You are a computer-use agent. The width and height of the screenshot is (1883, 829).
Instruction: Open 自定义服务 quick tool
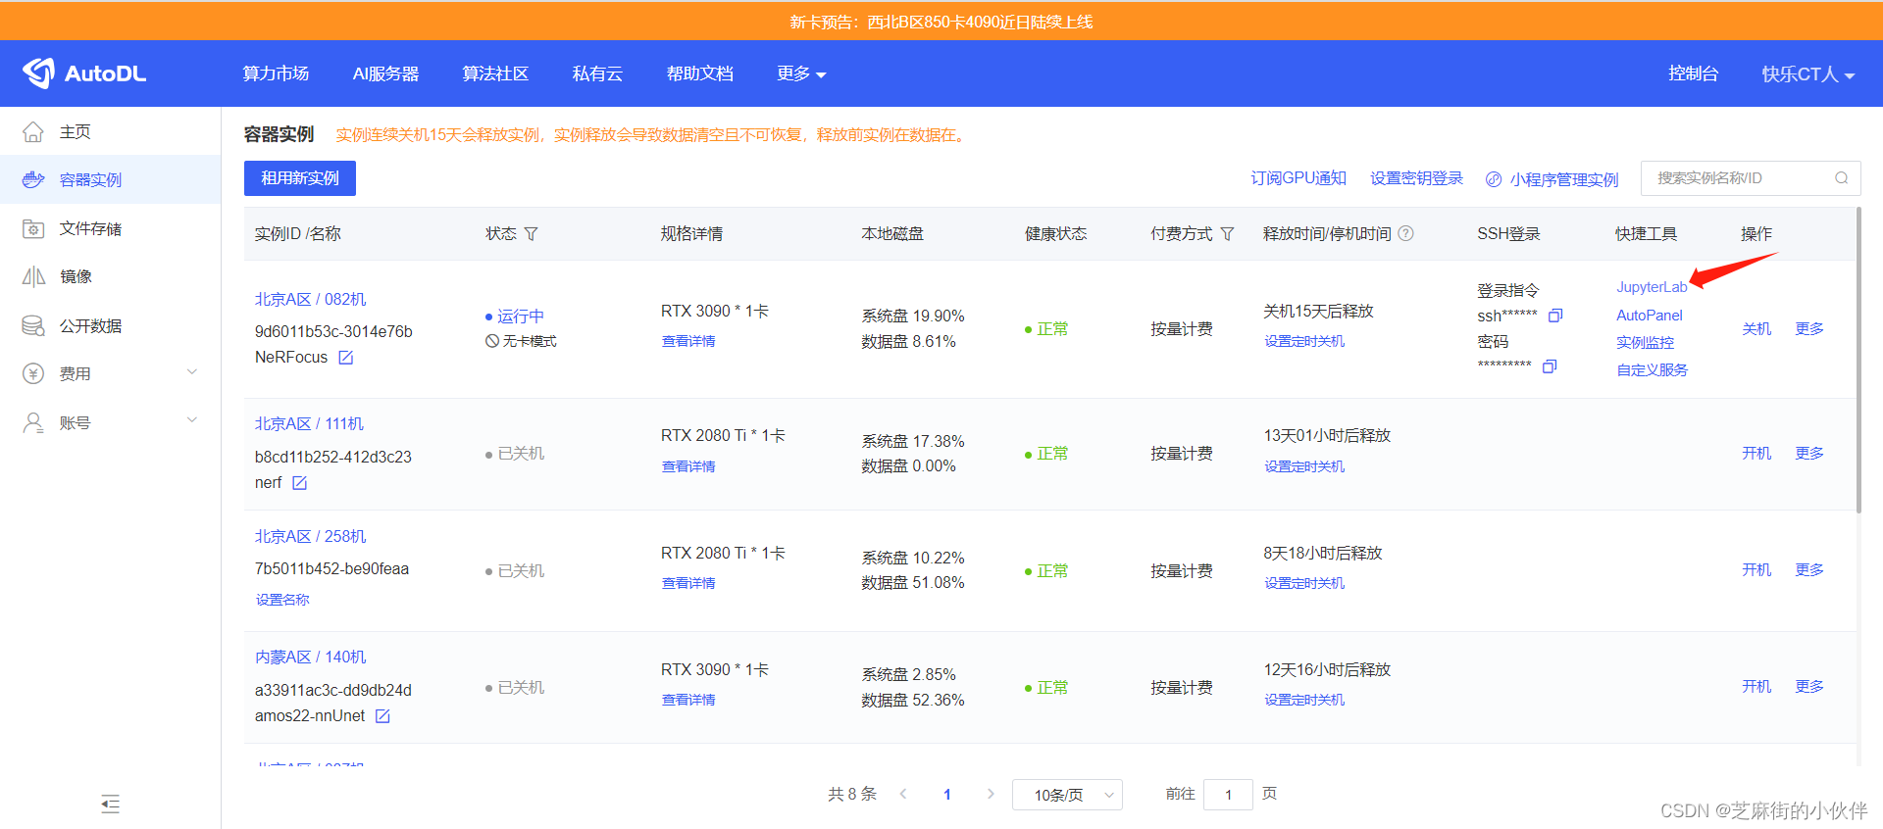[x=1652, y=369]
